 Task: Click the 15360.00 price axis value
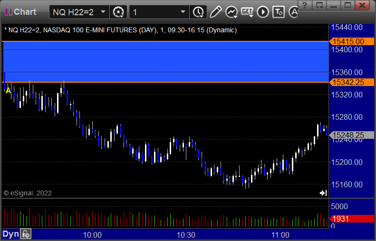point(347,72)
